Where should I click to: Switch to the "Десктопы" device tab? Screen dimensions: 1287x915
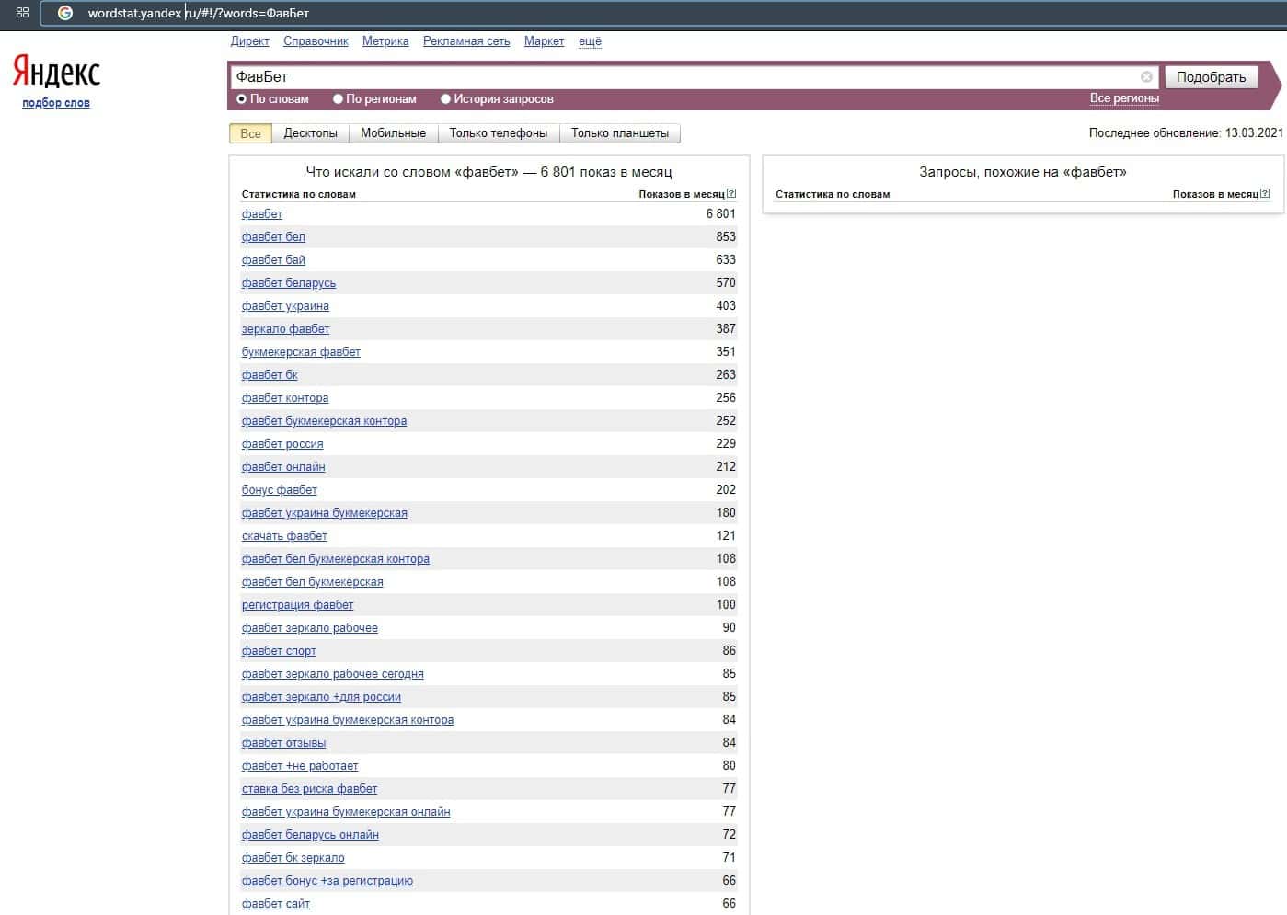pos(310,133)
